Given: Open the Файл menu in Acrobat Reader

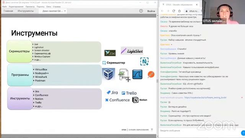Looking at the screenshot, I should coord(5,7).
